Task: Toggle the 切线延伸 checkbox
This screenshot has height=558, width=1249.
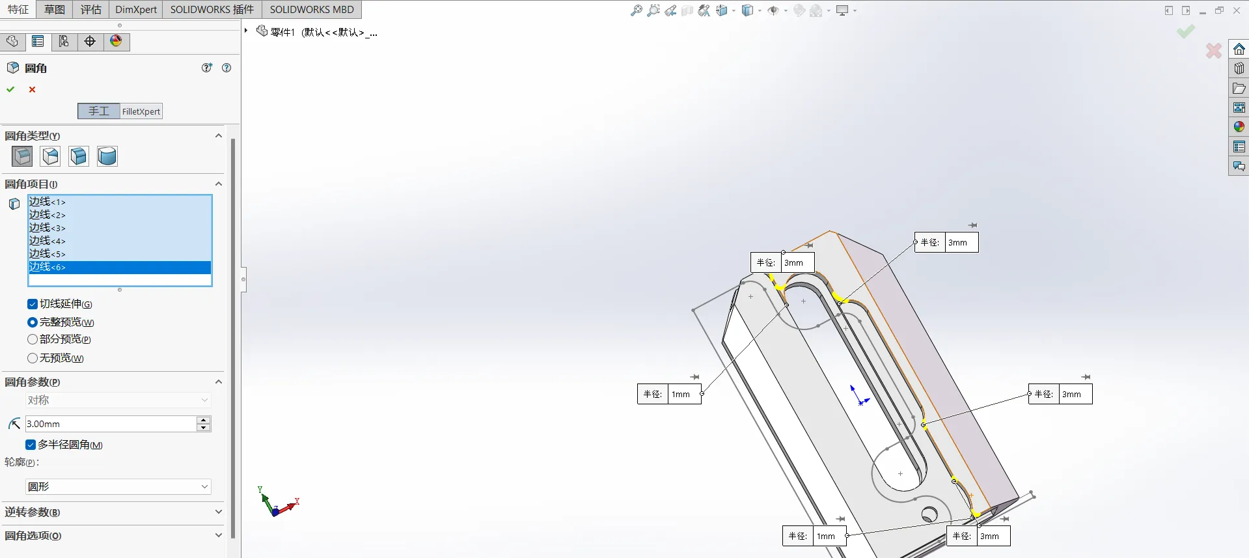Action: pos(33,304)
